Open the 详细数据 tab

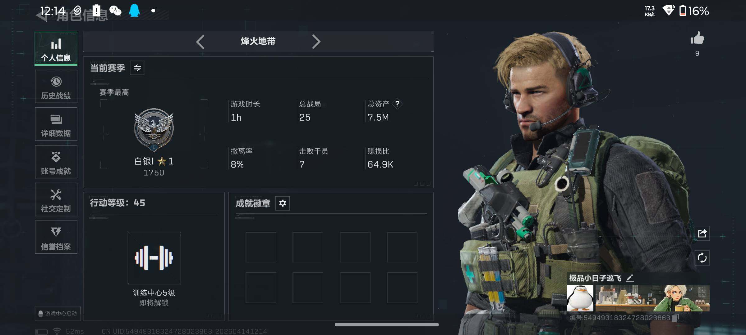(56, 124)
